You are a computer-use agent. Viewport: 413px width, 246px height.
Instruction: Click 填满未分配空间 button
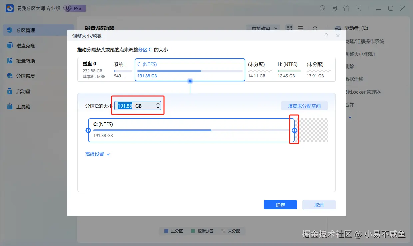pyautogui.click(x=304, y=106)
